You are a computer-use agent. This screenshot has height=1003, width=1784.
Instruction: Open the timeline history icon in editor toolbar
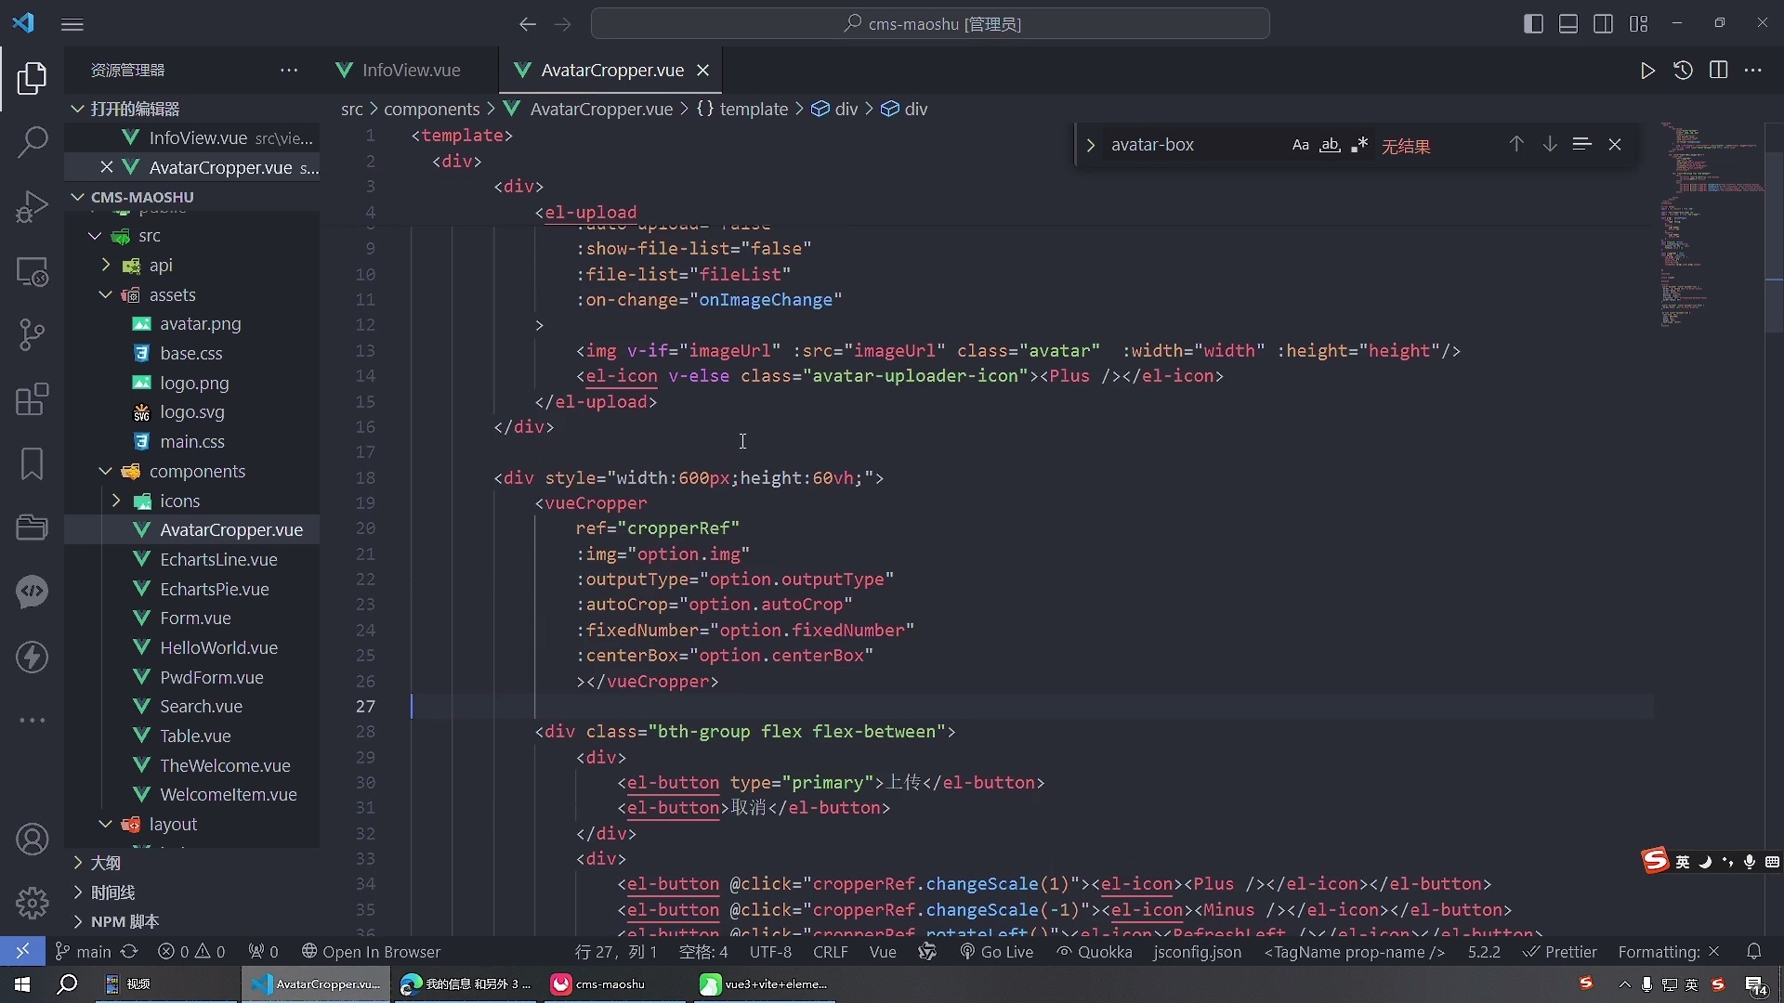click(x=1683, y=71)
